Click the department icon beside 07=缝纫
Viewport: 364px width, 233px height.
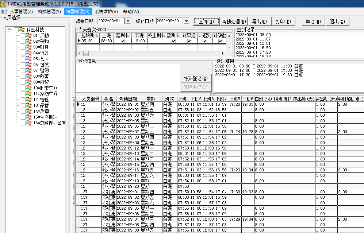[29, 70]
